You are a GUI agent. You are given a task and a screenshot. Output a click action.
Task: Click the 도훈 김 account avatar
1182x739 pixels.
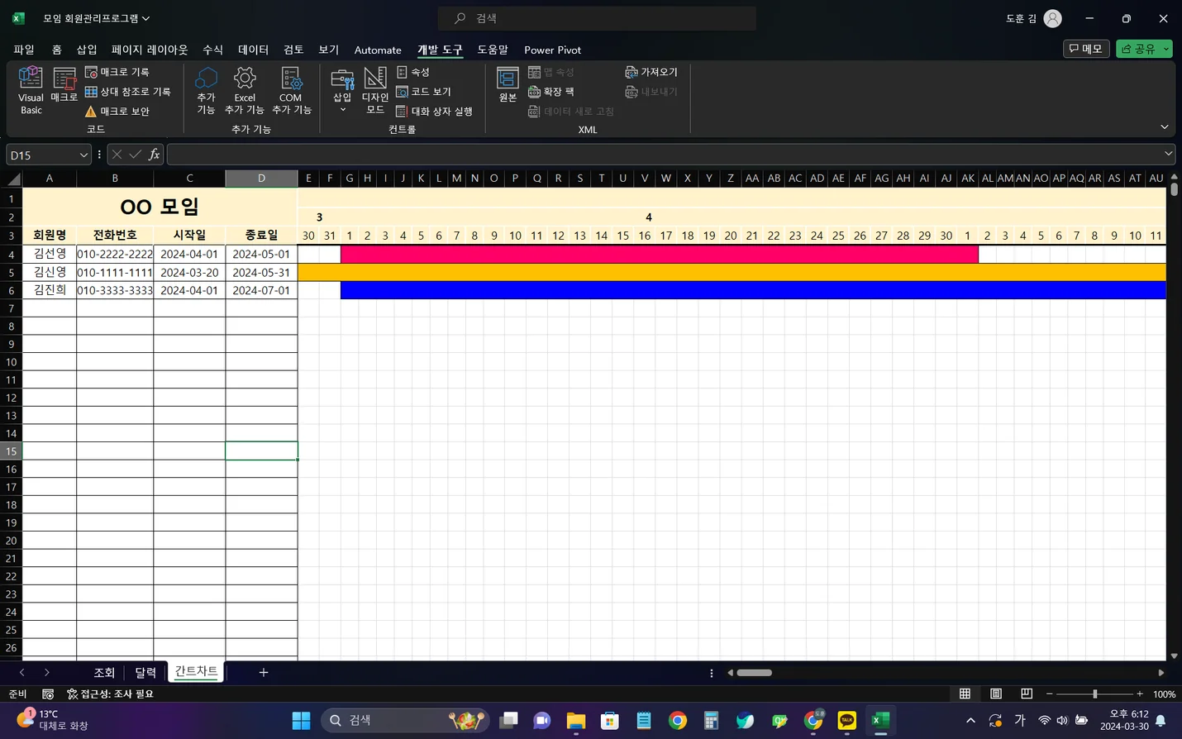point(1052,18)
